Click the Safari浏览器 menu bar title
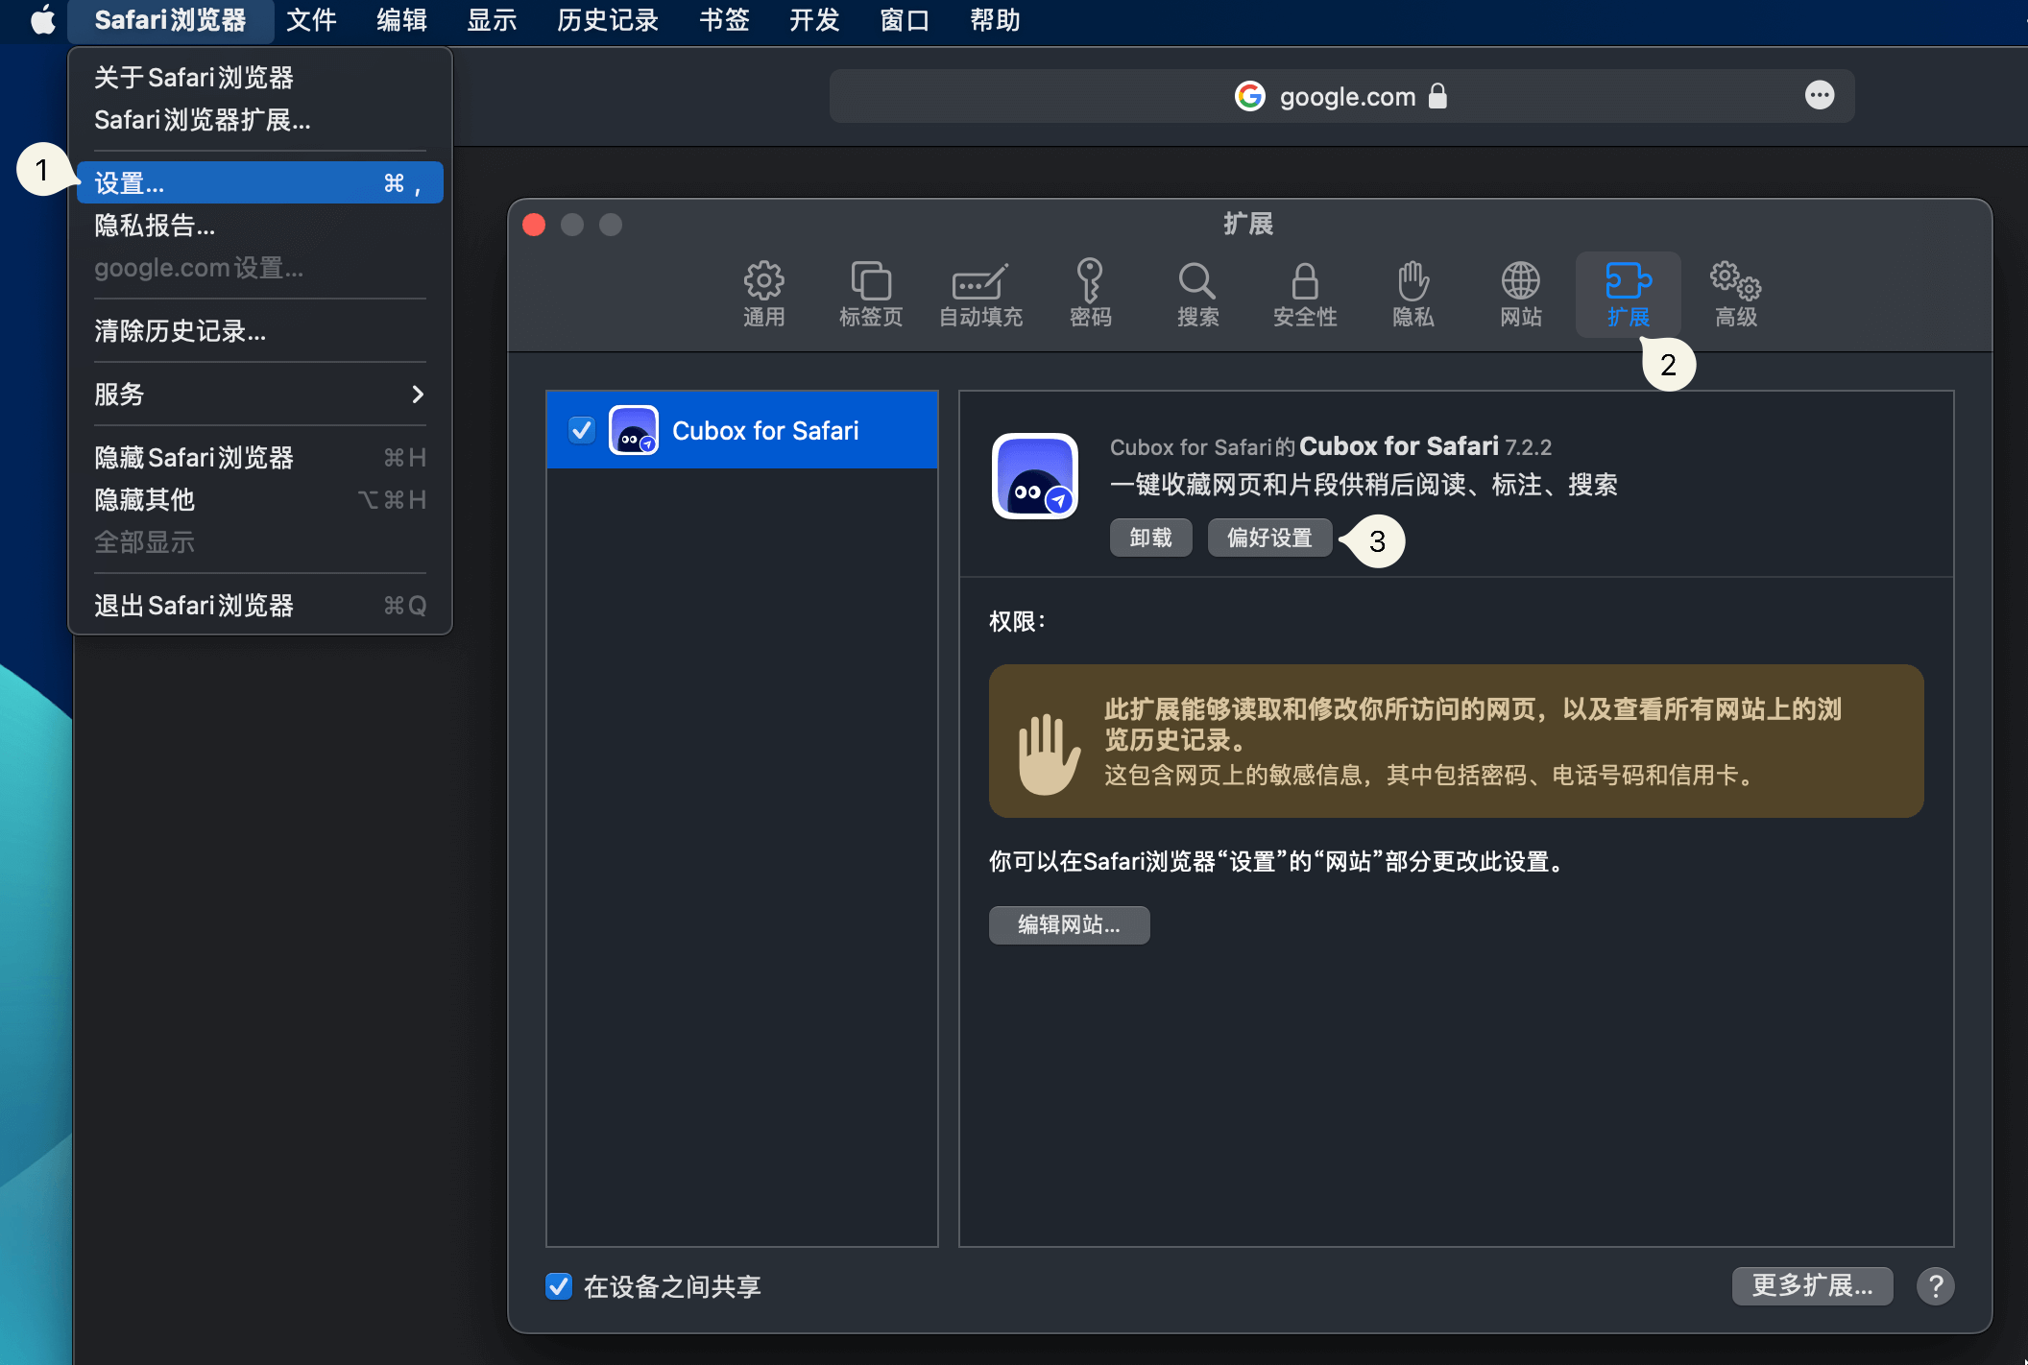The height and width of the screenshot is (1365, 2028). point(170,20)
